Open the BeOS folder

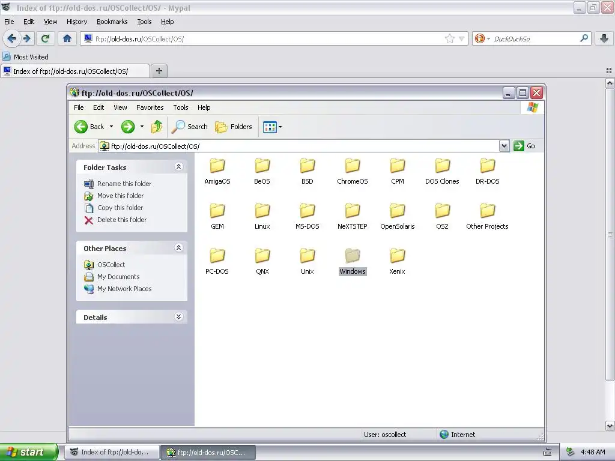[262, 172]
